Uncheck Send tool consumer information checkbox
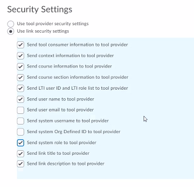194x187 pixels. 21,45
